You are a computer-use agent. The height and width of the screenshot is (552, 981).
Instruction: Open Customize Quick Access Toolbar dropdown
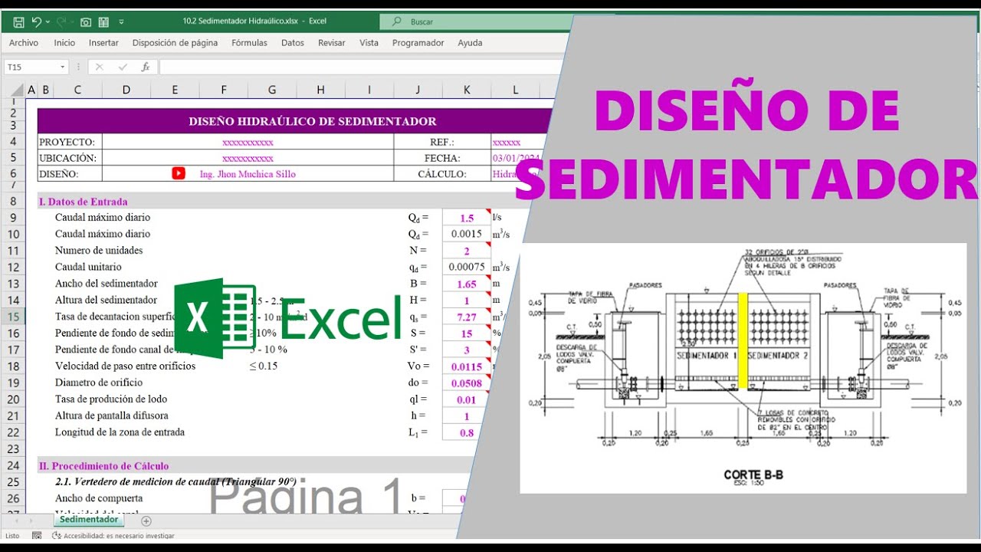[121, 22]
